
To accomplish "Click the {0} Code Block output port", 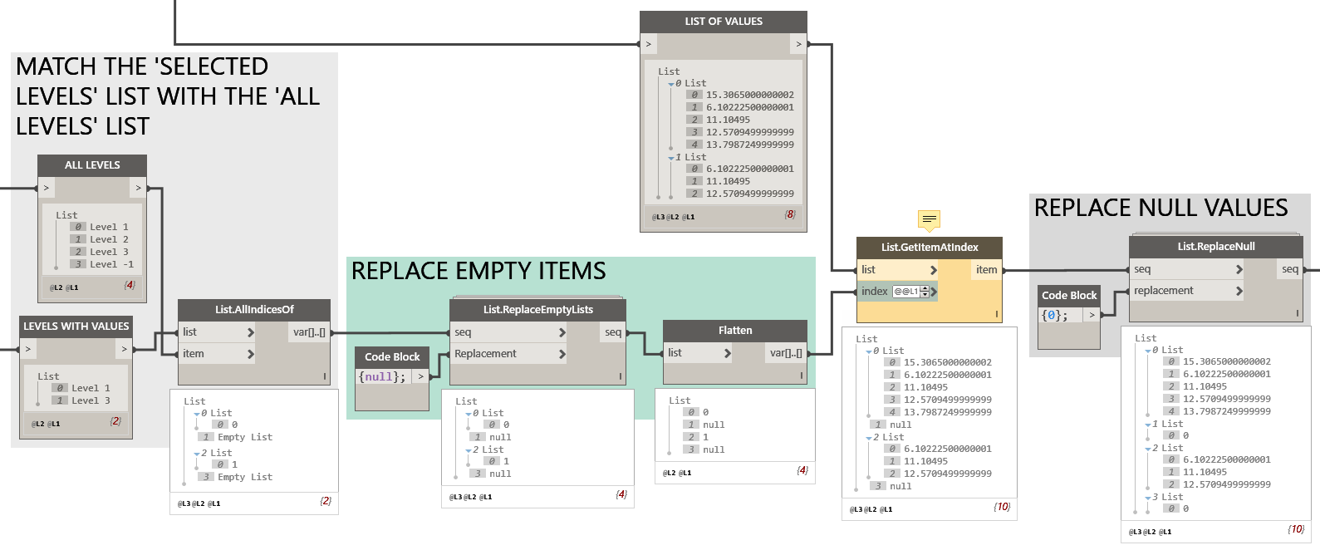I will [1092, 315].
